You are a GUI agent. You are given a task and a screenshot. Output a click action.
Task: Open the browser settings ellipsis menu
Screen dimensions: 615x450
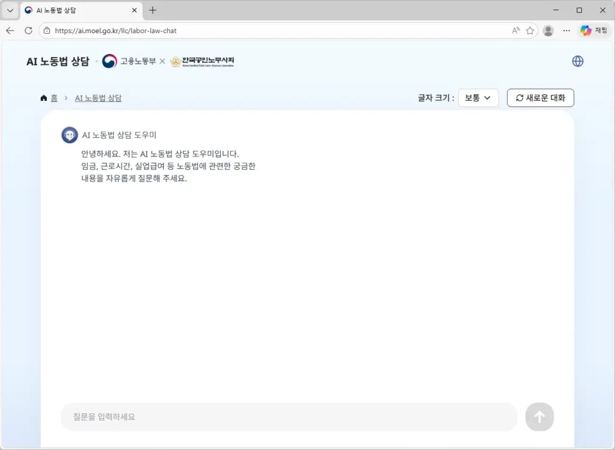pos(566,30)
